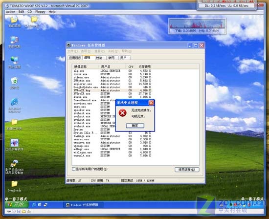Viewport: 269px width, 219px height.
Task: Close the unable to terminate process dialog
Action: coord(151,103)
